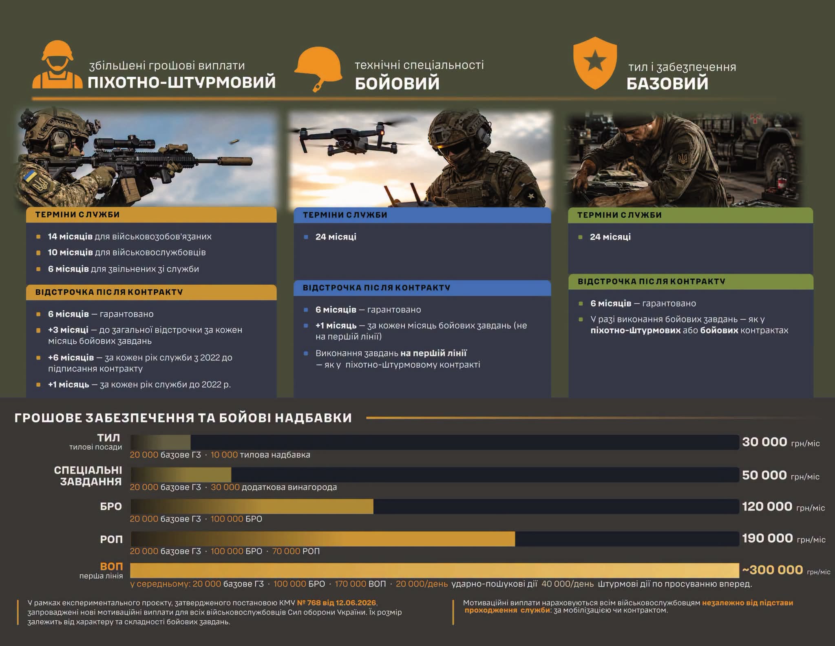Viewport: 835px width, 646px height.
Task: Click the БОЙОВИЙ heading
Action: (x=397, y=84)
